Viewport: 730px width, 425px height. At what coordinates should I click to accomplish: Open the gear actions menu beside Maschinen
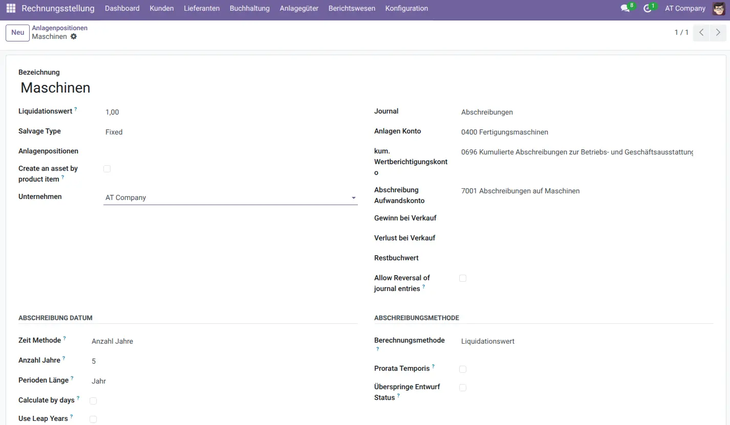click(x=74, y=37)
